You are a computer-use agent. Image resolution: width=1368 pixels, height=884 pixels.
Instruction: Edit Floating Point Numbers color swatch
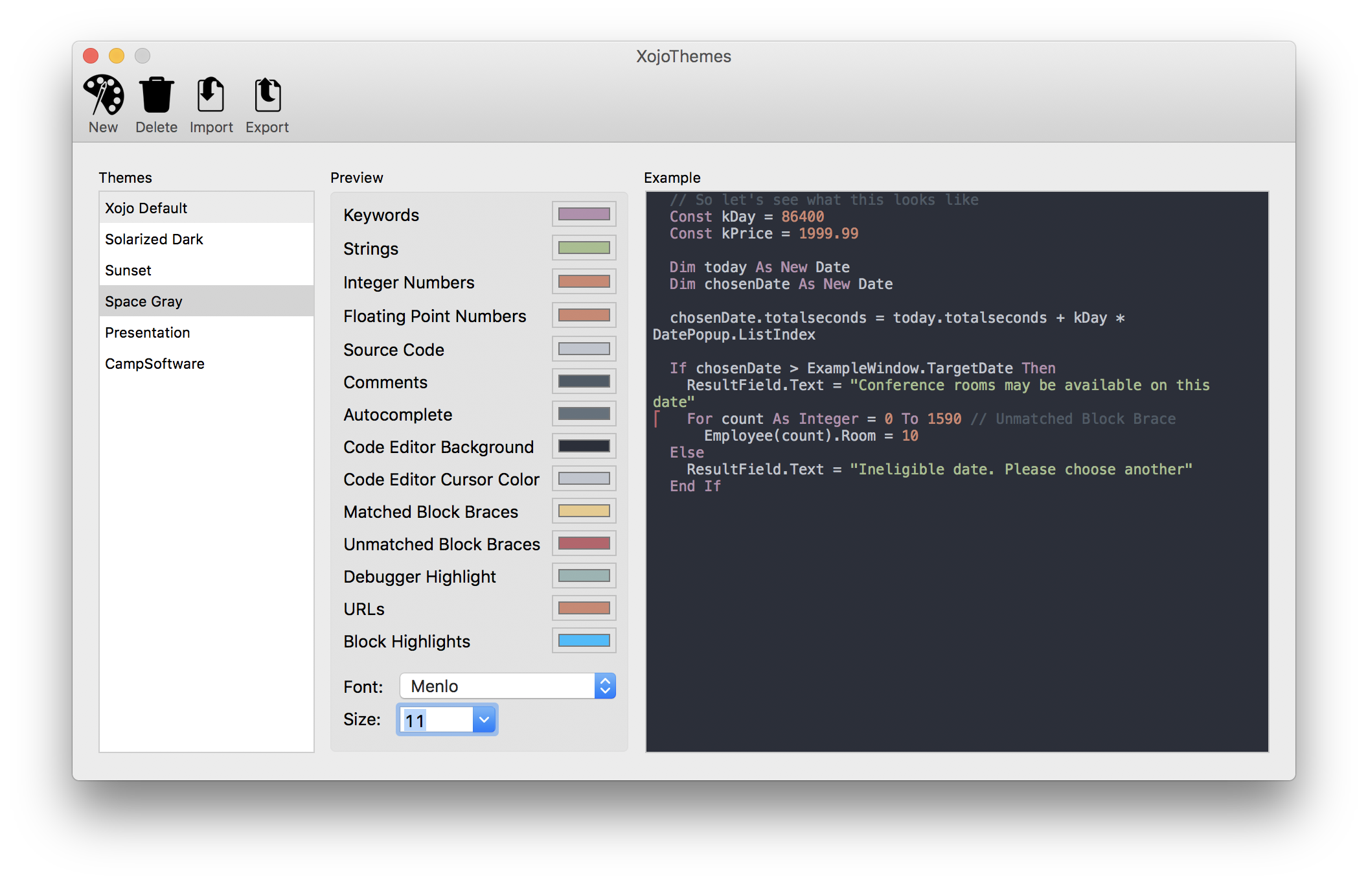pos(584,315)
